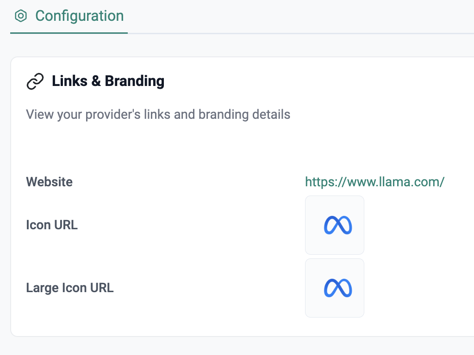The height and width of the screenshot is (355, 474).
Task: Click the chain link icon beside Links & Branding
Action: pyautogui.click(x=35, y=81)
